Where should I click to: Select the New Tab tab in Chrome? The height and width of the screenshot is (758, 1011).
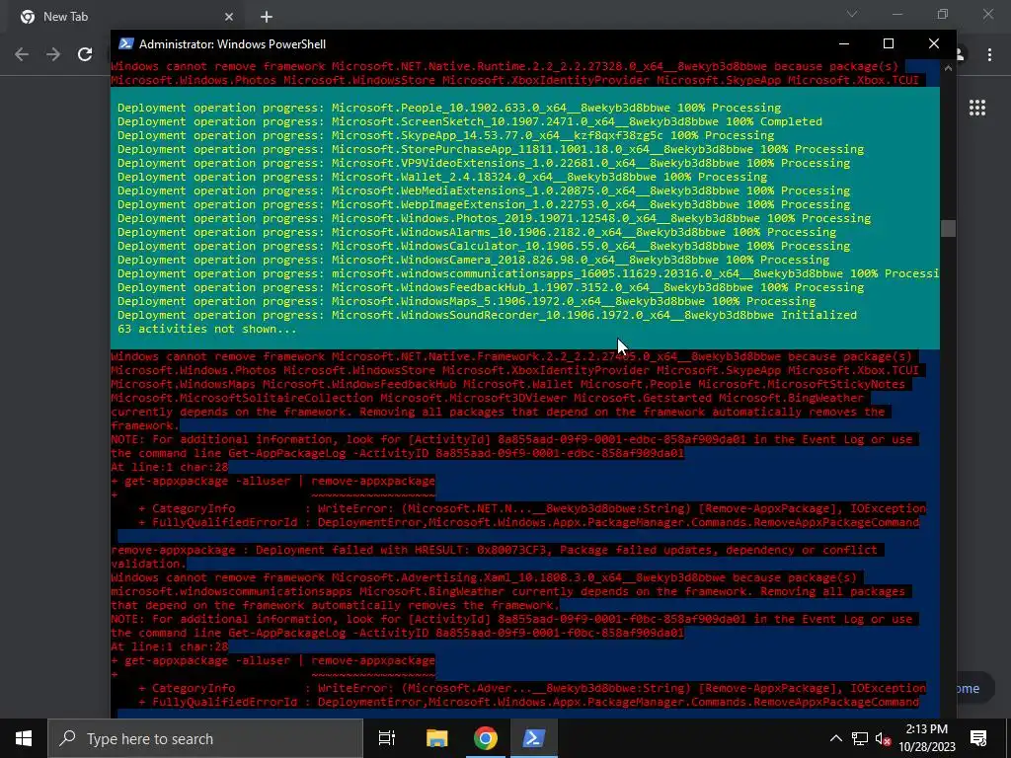point(125,17)
